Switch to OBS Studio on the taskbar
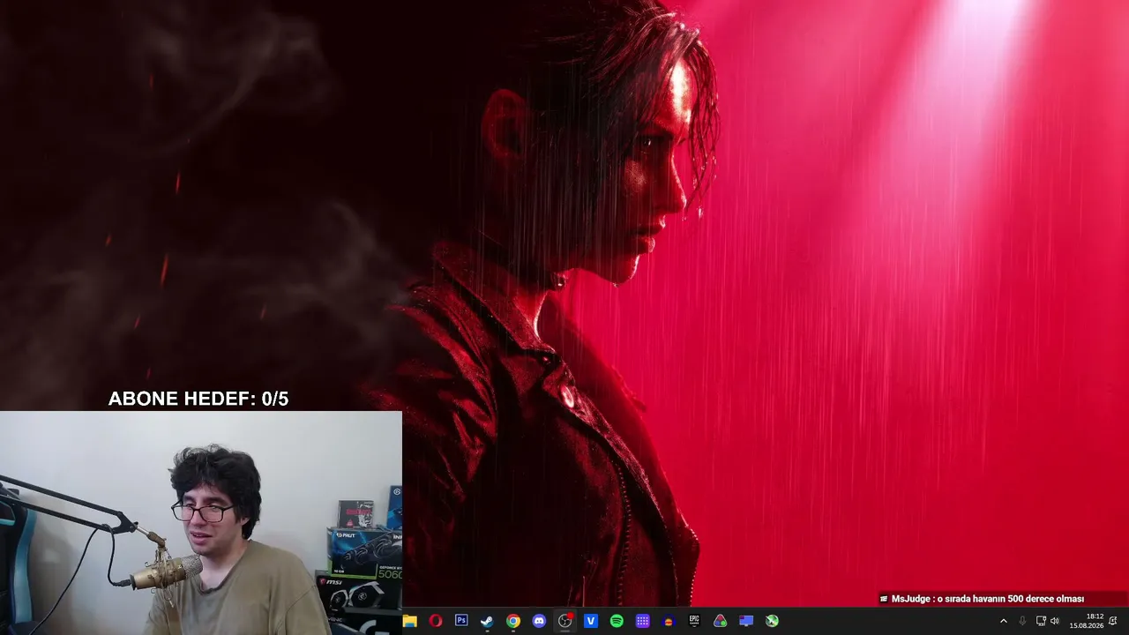Image resolution: width=1129 pixels, height=635 pixels. pyautogui.click(x=565, y=621)
